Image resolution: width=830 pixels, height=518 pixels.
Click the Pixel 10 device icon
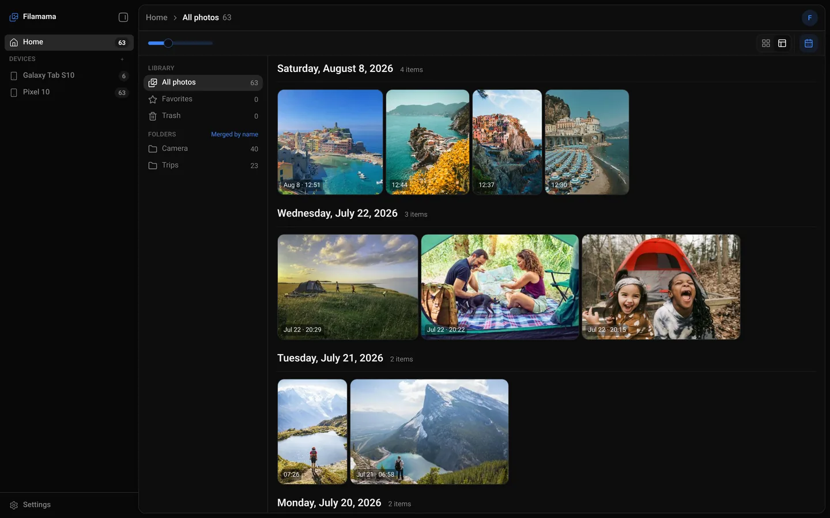[x=14, y=93]
